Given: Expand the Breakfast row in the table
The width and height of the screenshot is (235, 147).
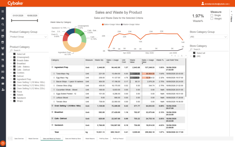Looking at the screenshot, I should point(52,112).
